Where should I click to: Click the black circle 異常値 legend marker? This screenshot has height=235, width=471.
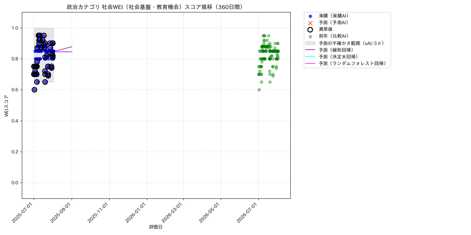[310, 30]
